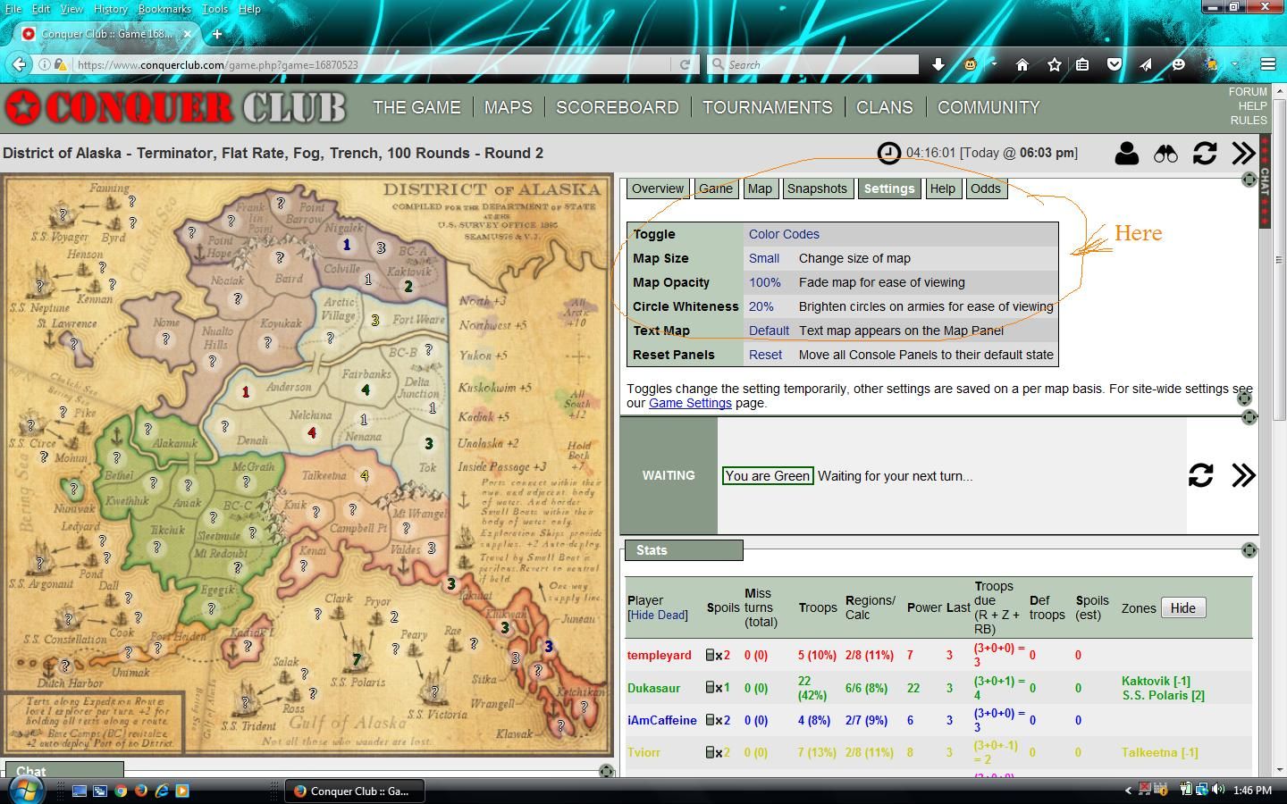Collapse the Stats panel with its round handle
This screenshot has width=1287, height=804.
[1249, 550]
